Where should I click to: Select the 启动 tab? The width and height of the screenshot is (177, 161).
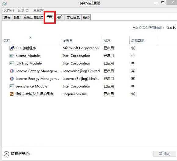pos(50,17)
